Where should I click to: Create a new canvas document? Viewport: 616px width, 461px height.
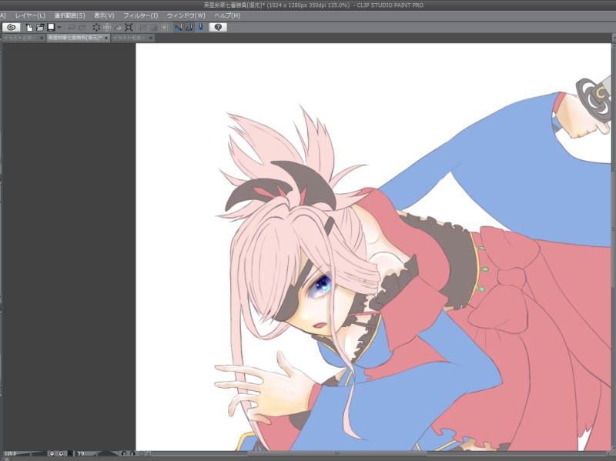click(29, 27)
